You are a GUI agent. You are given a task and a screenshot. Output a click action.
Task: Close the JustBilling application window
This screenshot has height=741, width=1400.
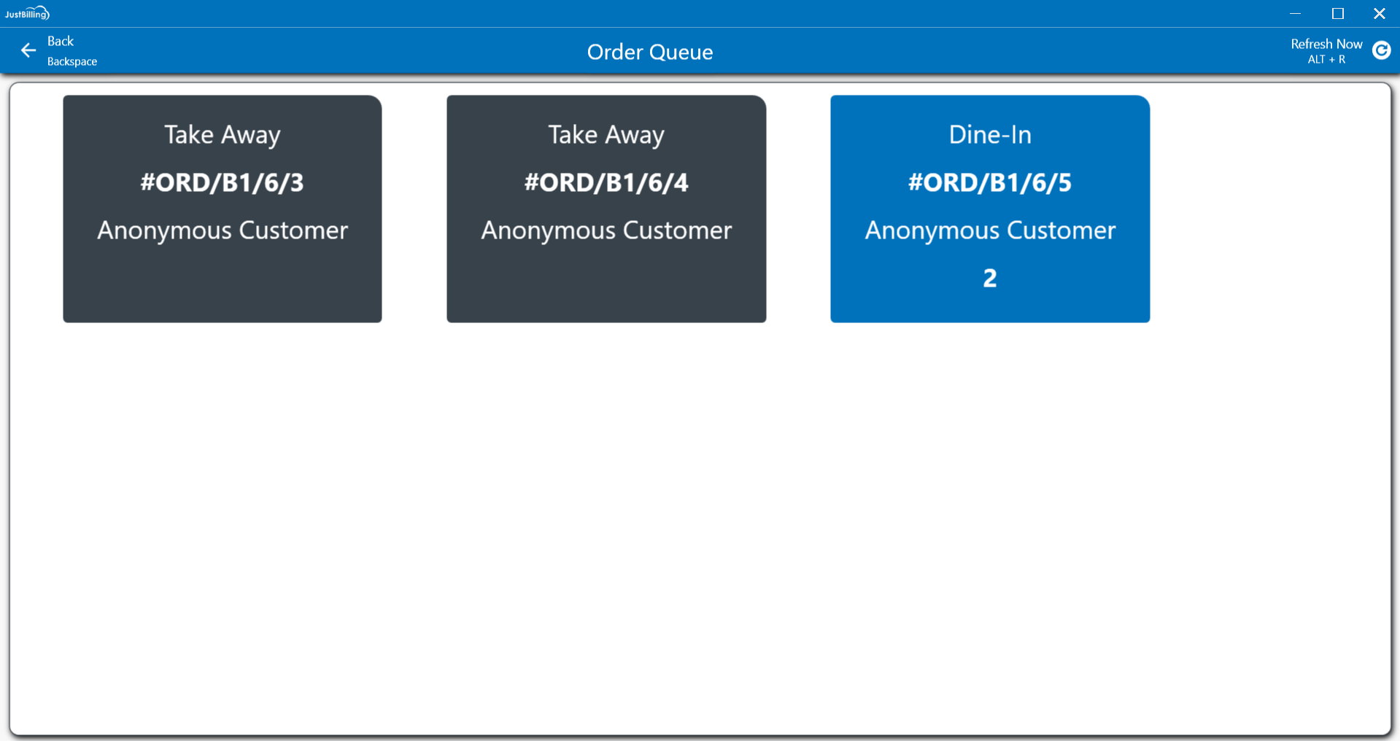coord(1379,13)
